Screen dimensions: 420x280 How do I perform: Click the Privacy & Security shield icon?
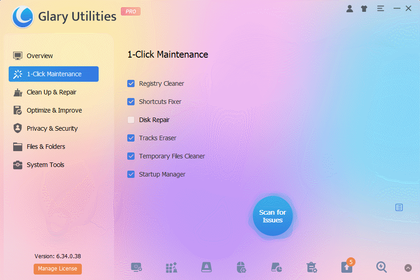point(18,128)
